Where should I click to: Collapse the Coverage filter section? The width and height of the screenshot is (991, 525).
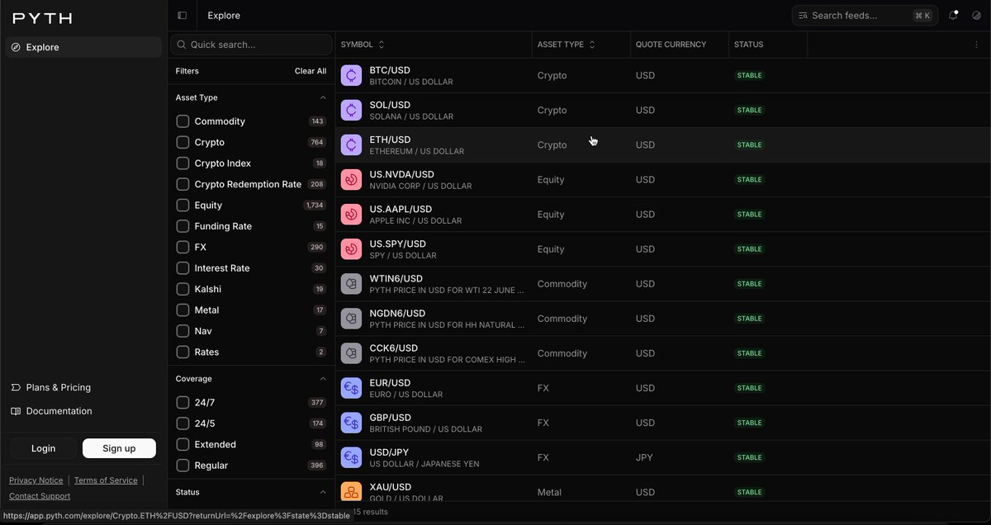[323, 379]
